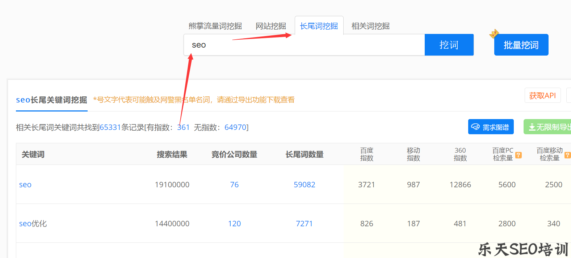The height and width of the screenshot is (258, 571).
Task: Click bidding company count 120
Action: pos(234,224)
